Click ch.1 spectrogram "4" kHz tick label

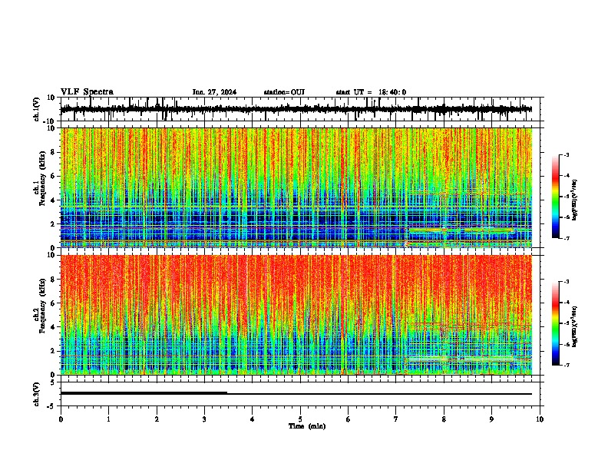point(53,200)
